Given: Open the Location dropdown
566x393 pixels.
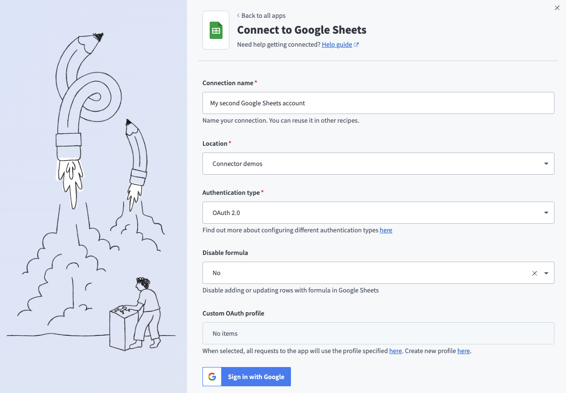Looking at the screenshot, I should click(x=546, y=164).
